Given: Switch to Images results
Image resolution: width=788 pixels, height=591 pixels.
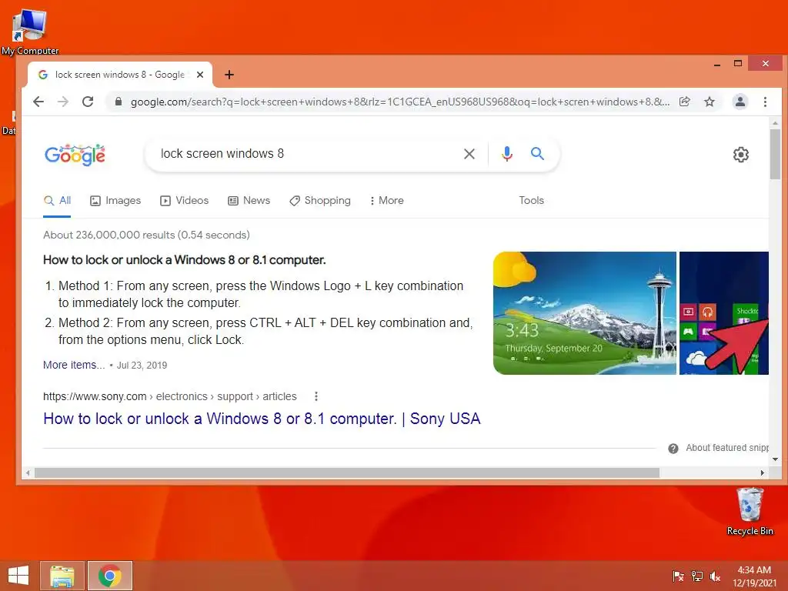Looking at the screenshot, I should point(115,201).
